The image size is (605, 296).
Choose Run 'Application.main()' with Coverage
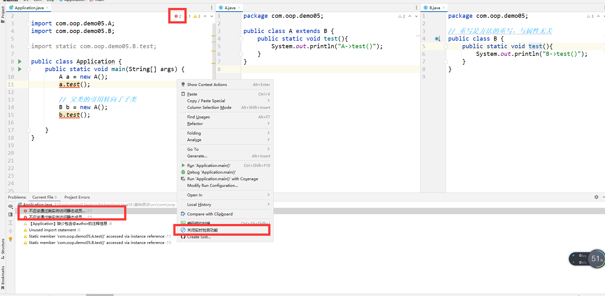click(225, 179)
